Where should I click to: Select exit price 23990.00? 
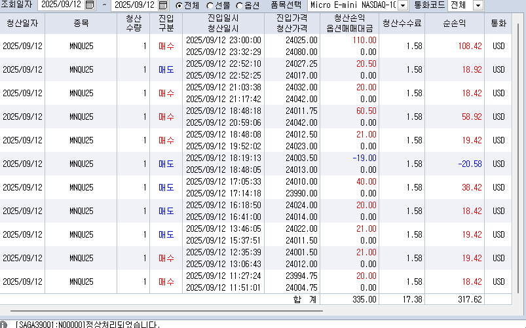(x=301, y=194)
